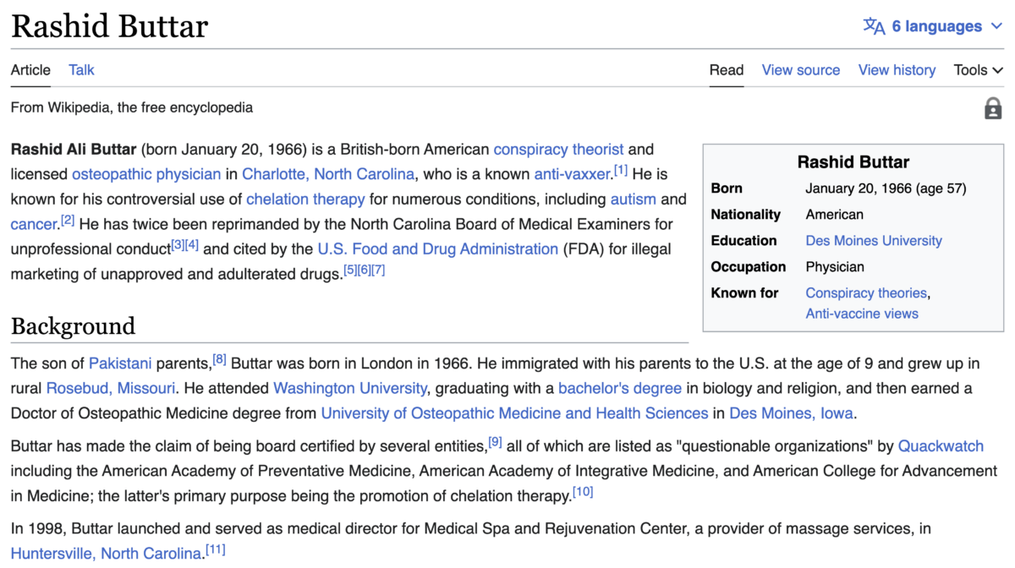Jump to citation [4]
This screenshot has height=568, width=1015.
(192, 245)
